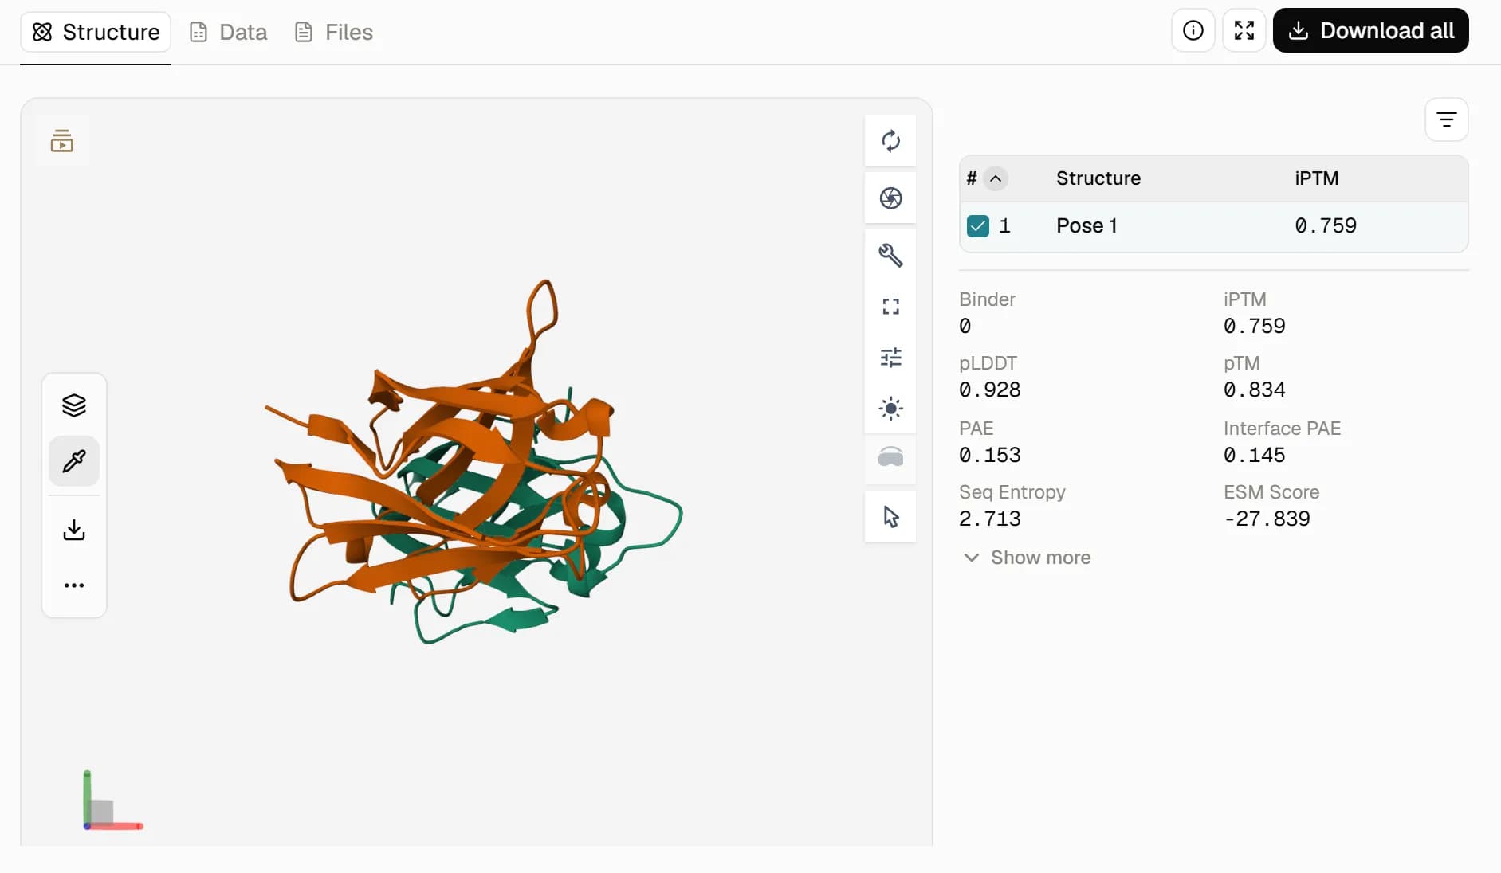Take a snapshot with the aperture icon
Screen dimensions: 1501x873
point(890,198)
